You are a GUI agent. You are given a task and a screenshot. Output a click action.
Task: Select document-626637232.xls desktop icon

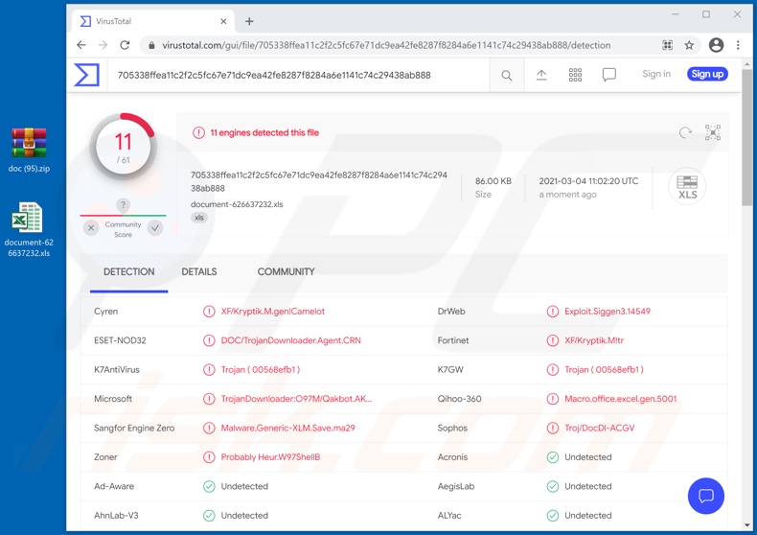click(29, 230)
